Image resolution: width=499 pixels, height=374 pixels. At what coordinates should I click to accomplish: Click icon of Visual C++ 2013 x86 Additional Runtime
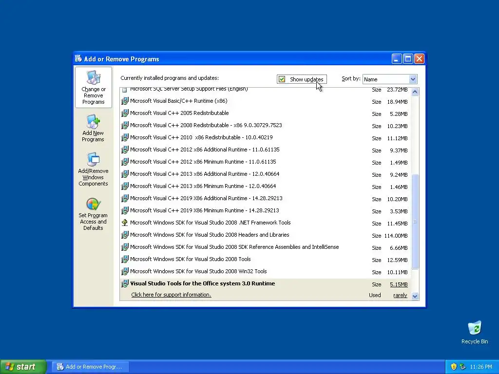coord(125,174)
